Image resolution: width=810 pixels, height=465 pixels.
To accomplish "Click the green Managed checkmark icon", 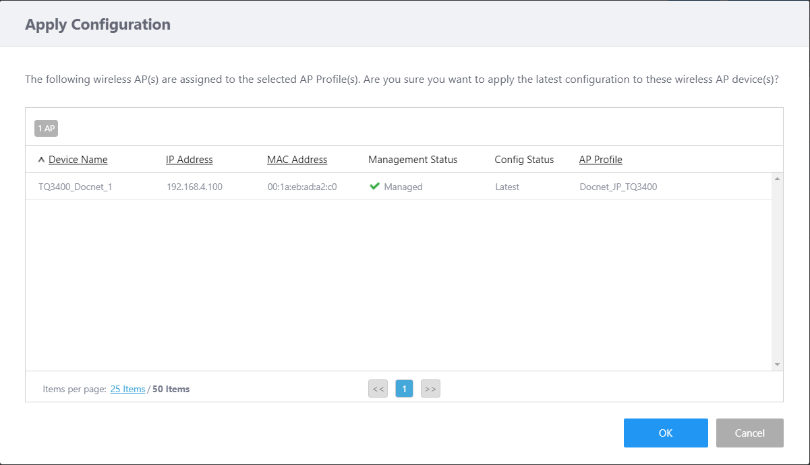I will click(x=375, y=187).
